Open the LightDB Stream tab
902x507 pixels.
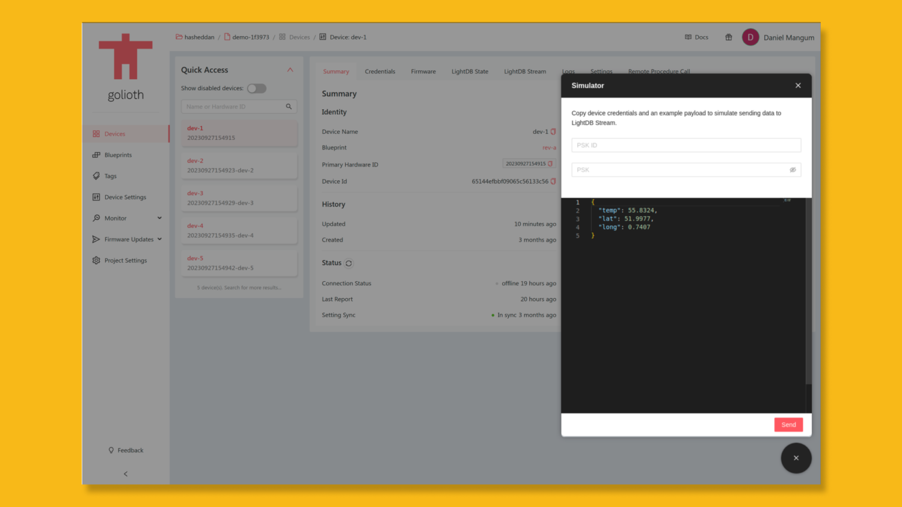pos(524,71)
